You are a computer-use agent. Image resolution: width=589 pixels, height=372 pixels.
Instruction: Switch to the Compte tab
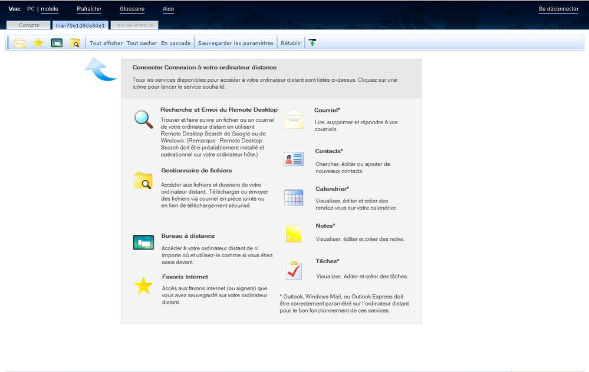click(29, 25)
